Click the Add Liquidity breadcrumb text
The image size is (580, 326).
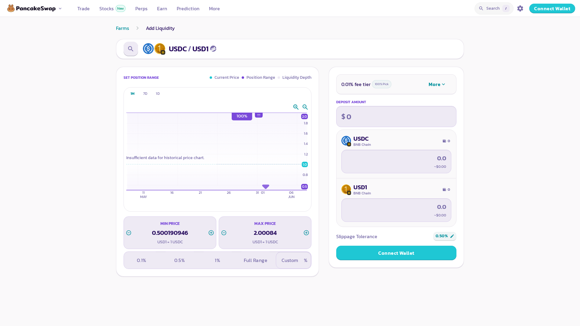[160, 28]
